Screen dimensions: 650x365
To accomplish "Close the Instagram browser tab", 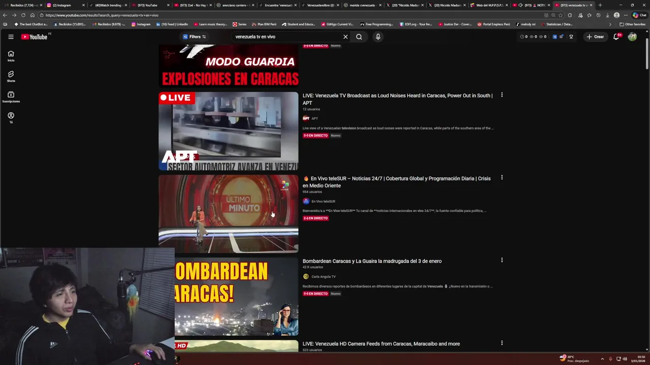I will coord(83,5).
